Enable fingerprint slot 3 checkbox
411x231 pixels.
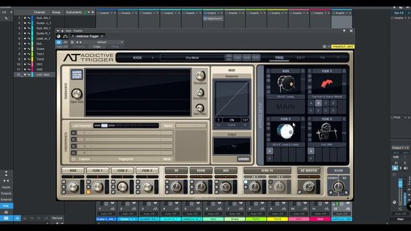click(x=74, y=146)
